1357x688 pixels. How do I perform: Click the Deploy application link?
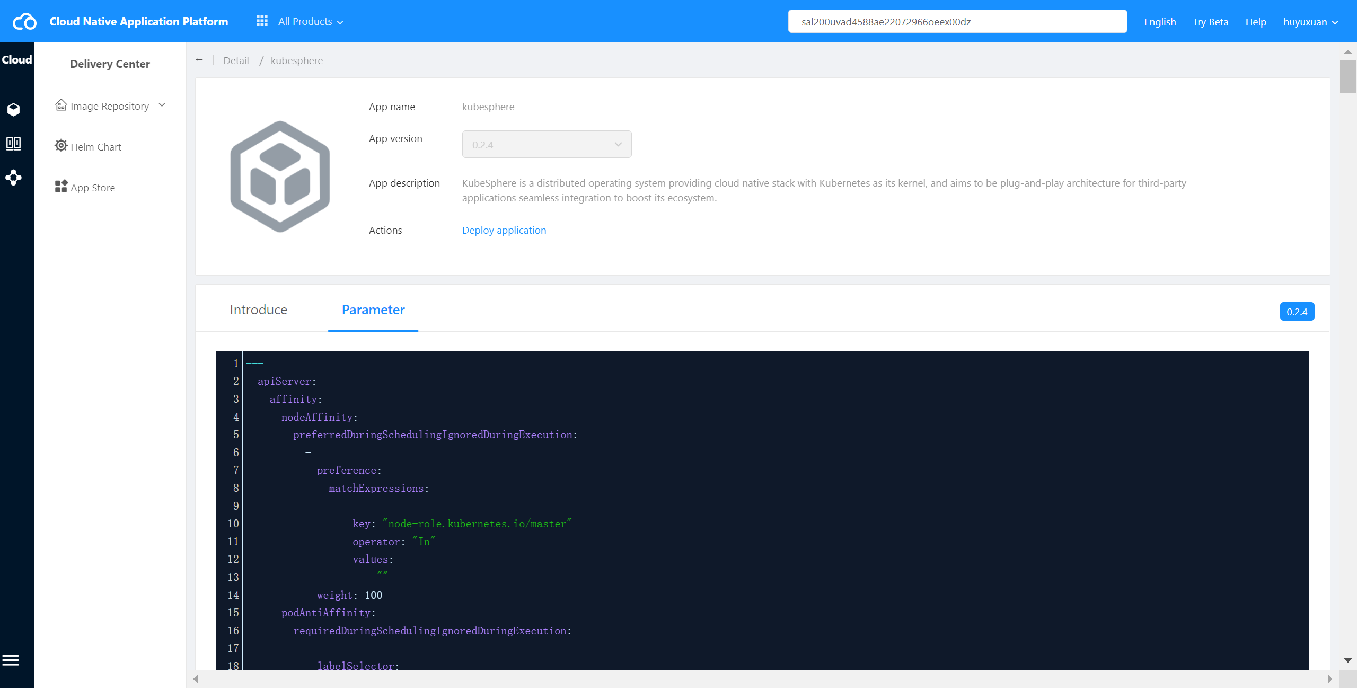[504, 230]
